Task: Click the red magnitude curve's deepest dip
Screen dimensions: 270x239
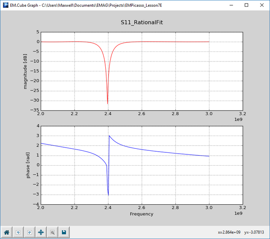Action: [x=108, y=104]
